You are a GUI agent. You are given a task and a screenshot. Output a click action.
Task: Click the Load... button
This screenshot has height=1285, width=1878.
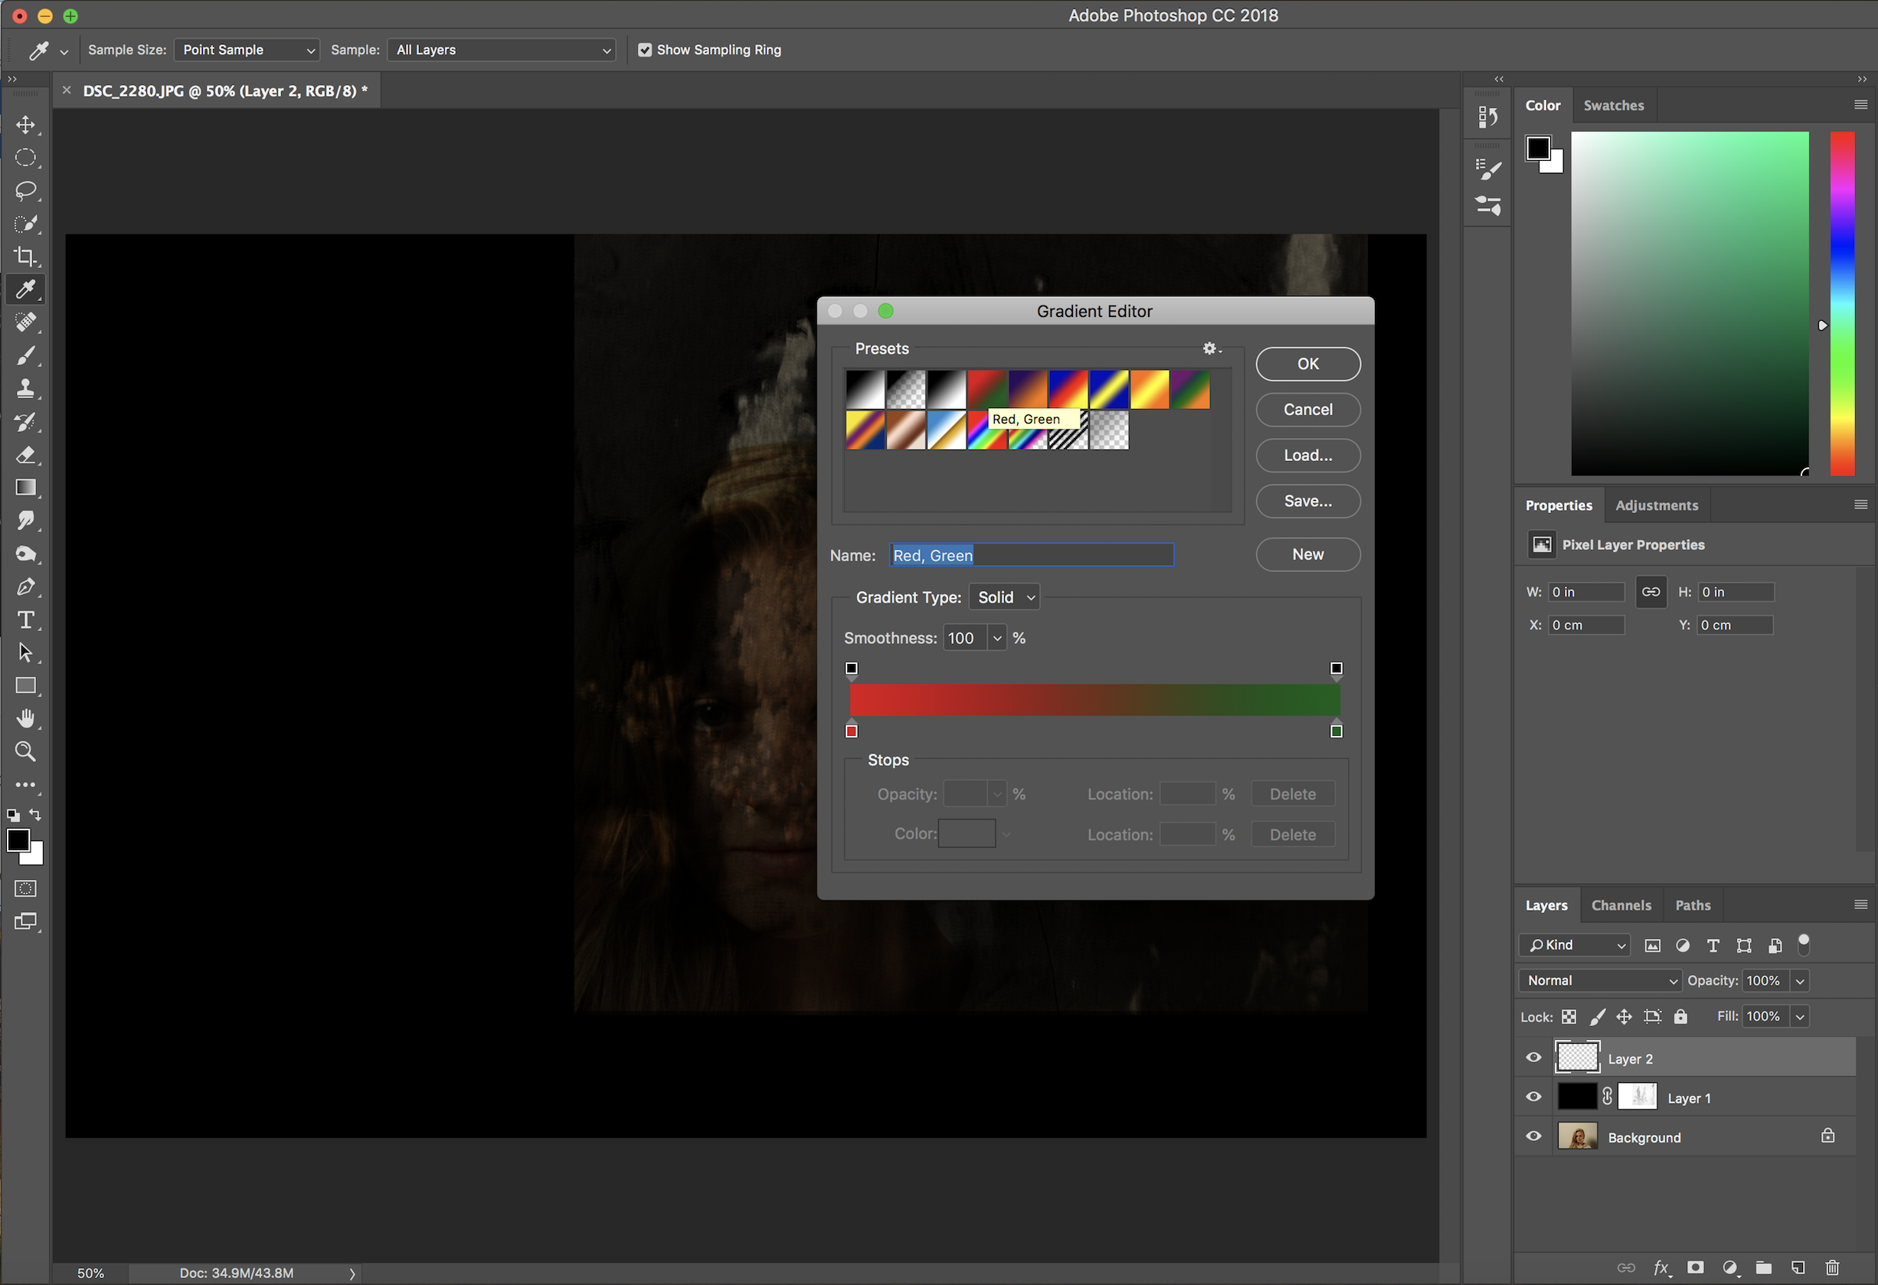coord(1307,455)
